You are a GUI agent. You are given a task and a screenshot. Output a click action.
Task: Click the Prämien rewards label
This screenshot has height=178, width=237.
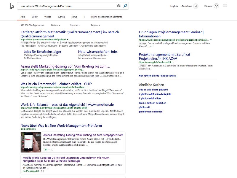[208, 6]
